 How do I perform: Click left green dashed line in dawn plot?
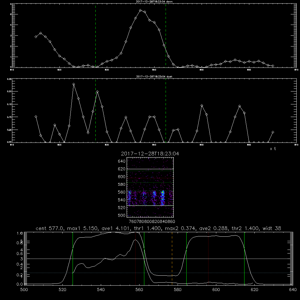(95, 35)
